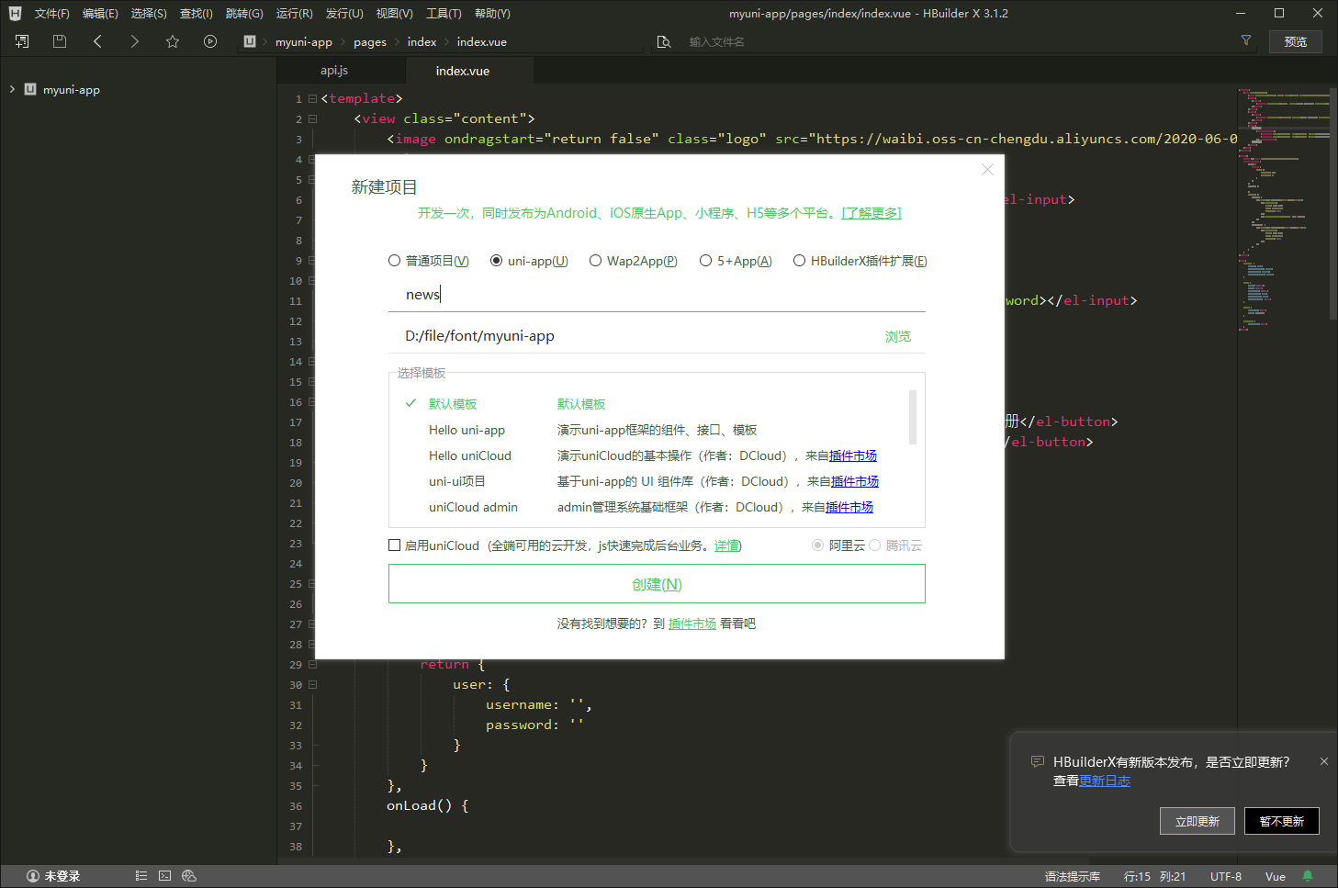Click the filter funnel icon
This screenshot has width=1338, height=888.
1246,40
